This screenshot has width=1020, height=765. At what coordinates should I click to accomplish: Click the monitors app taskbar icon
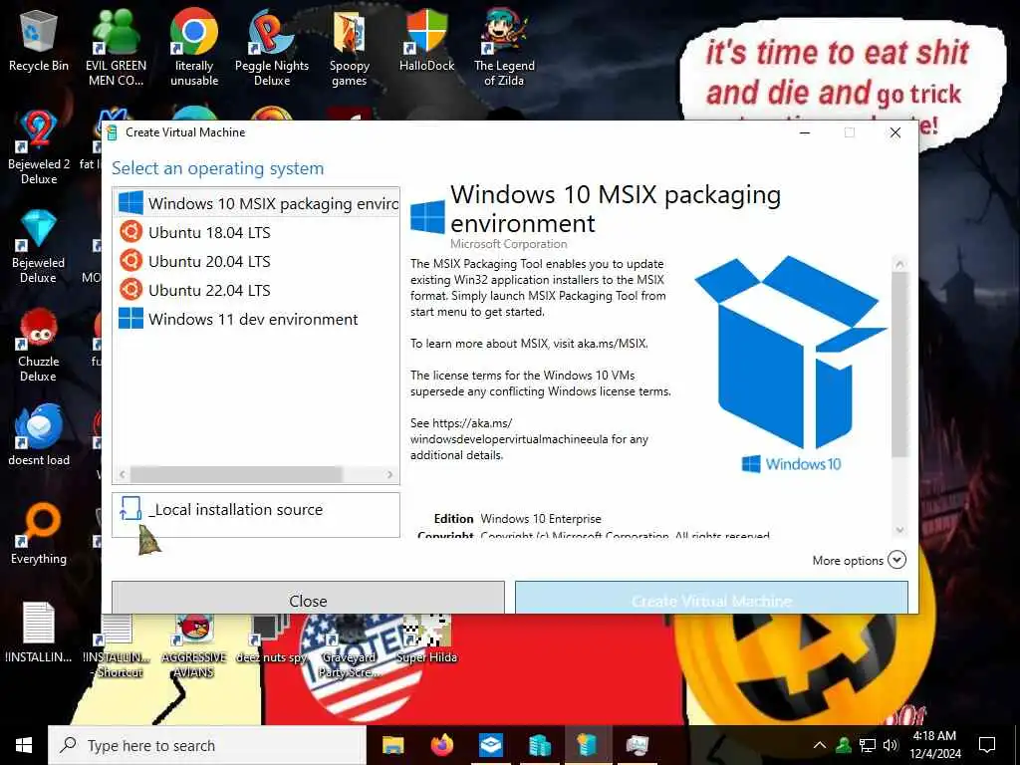point(637,745)
